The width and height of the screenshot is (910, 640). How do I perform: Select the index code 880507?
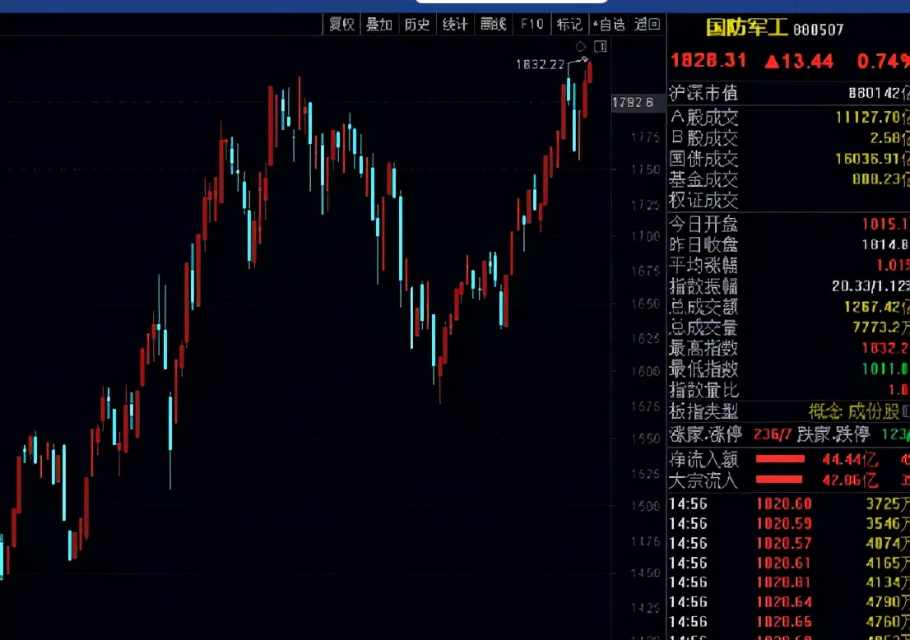[819, 30]
